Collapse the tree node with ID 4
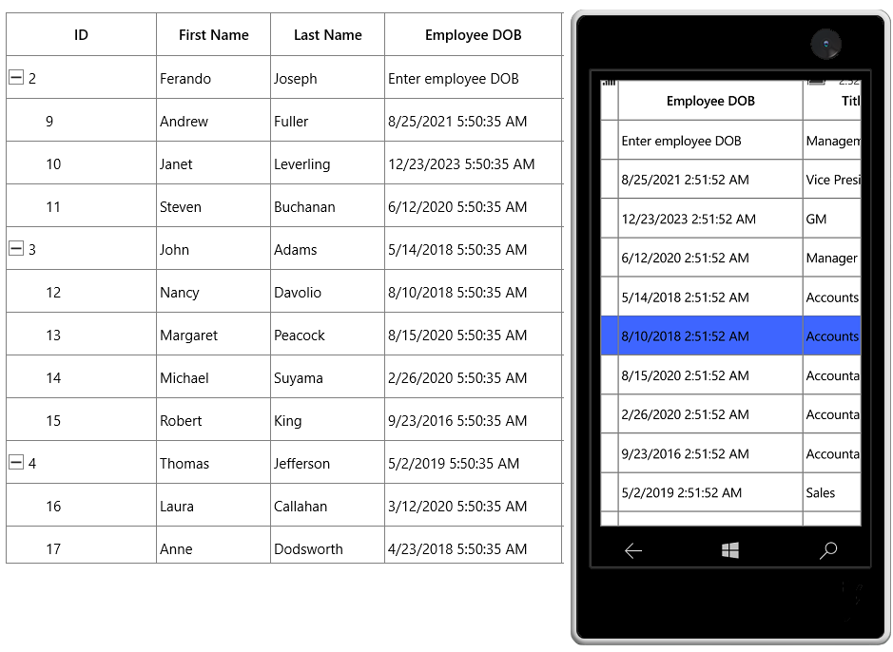Screen dimensions: 893x652 click(16, 463)
